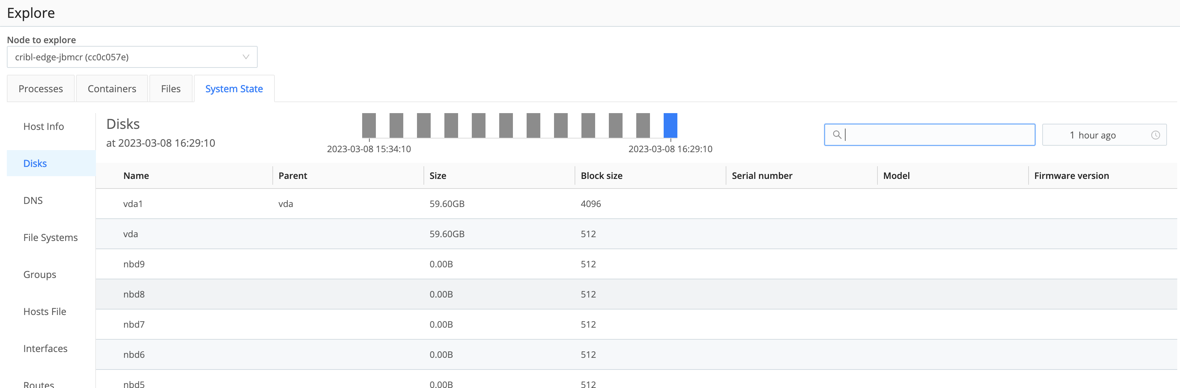Switch to the Processes tab
1180x388 pixels.
point(41,89)
